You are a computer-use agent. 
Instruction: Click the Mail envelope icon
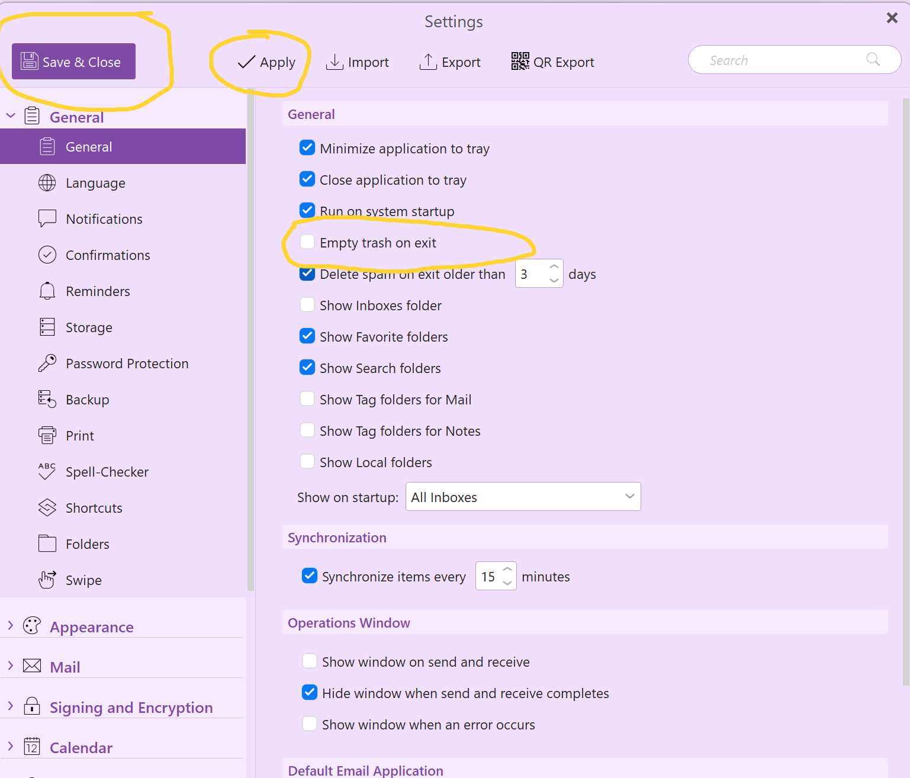click(32, 666)
